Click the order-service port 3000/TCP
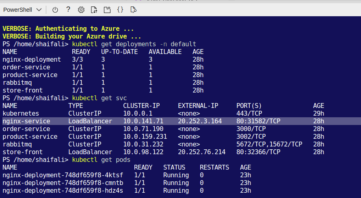The height and width of the screenshot is (198, 361). (251, 129)
